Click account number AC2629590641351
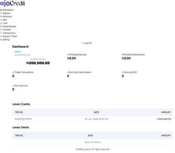This screenshot has width=175, height=153. pyautogui.click(x=22, y=55)
